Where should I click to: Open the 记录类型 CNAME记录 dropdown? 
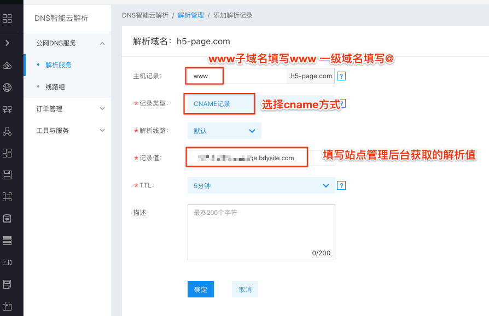pyautogui.click(x=220, y=104)
